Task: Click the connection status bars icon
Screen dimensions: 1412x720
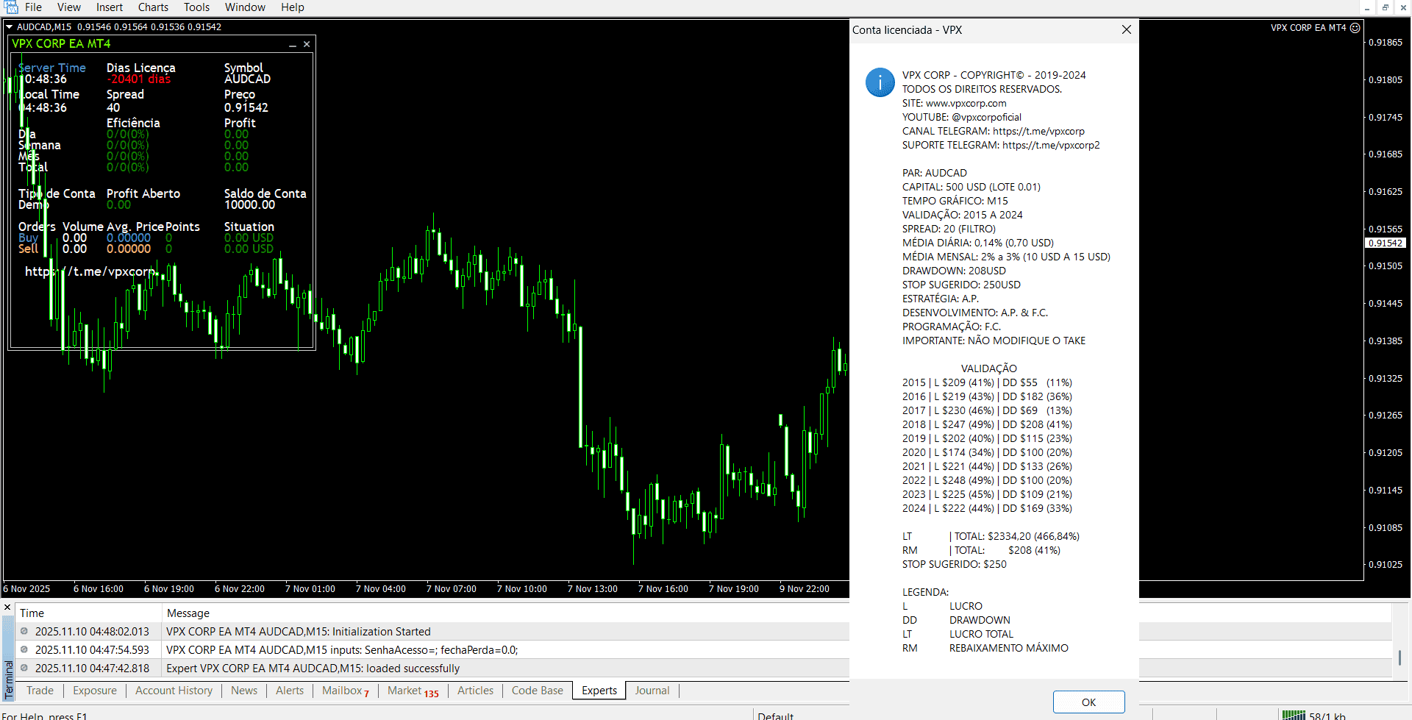Action: tap(1294, 715)
